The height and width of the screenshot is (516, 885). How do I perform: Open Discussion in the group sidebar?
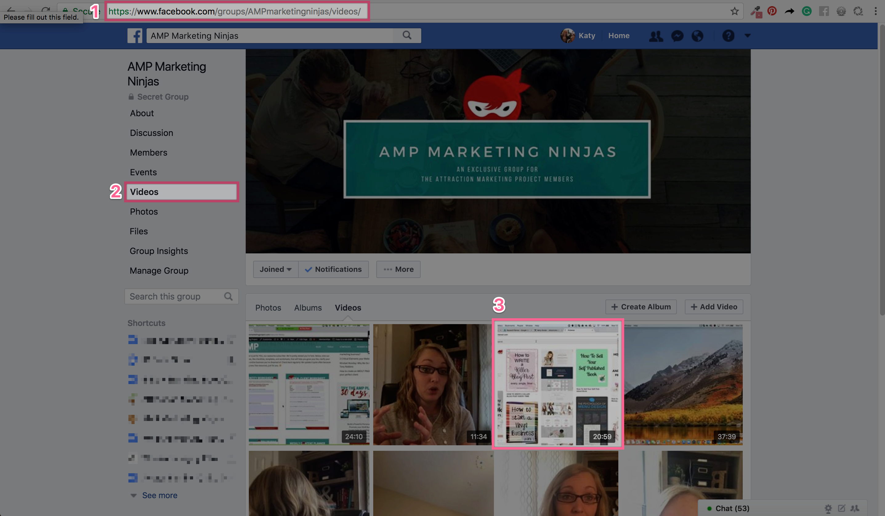(152, 133)
